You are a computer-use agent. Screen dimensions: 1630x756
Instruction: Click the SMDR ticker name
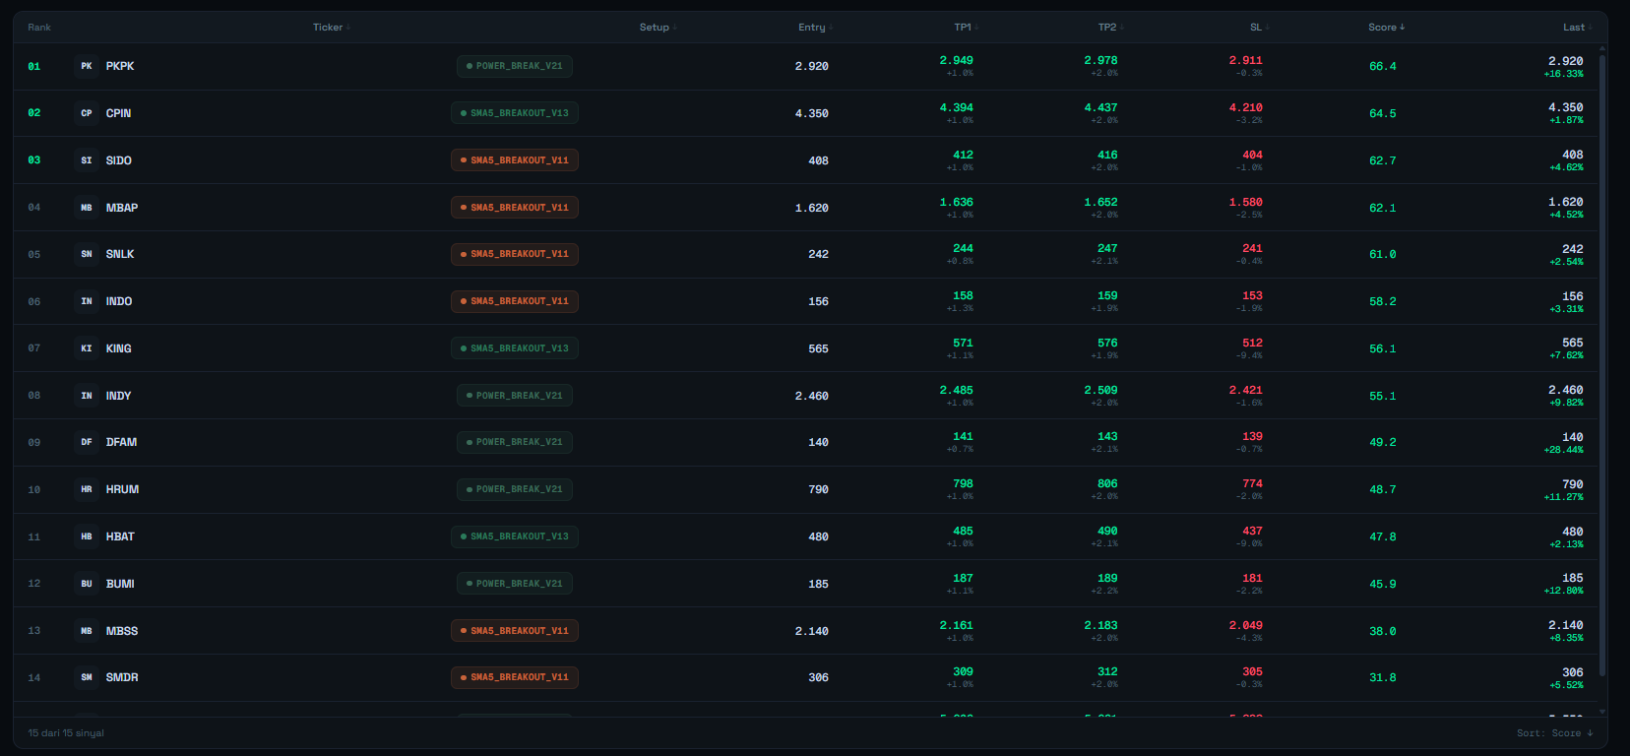click(122, 677)
